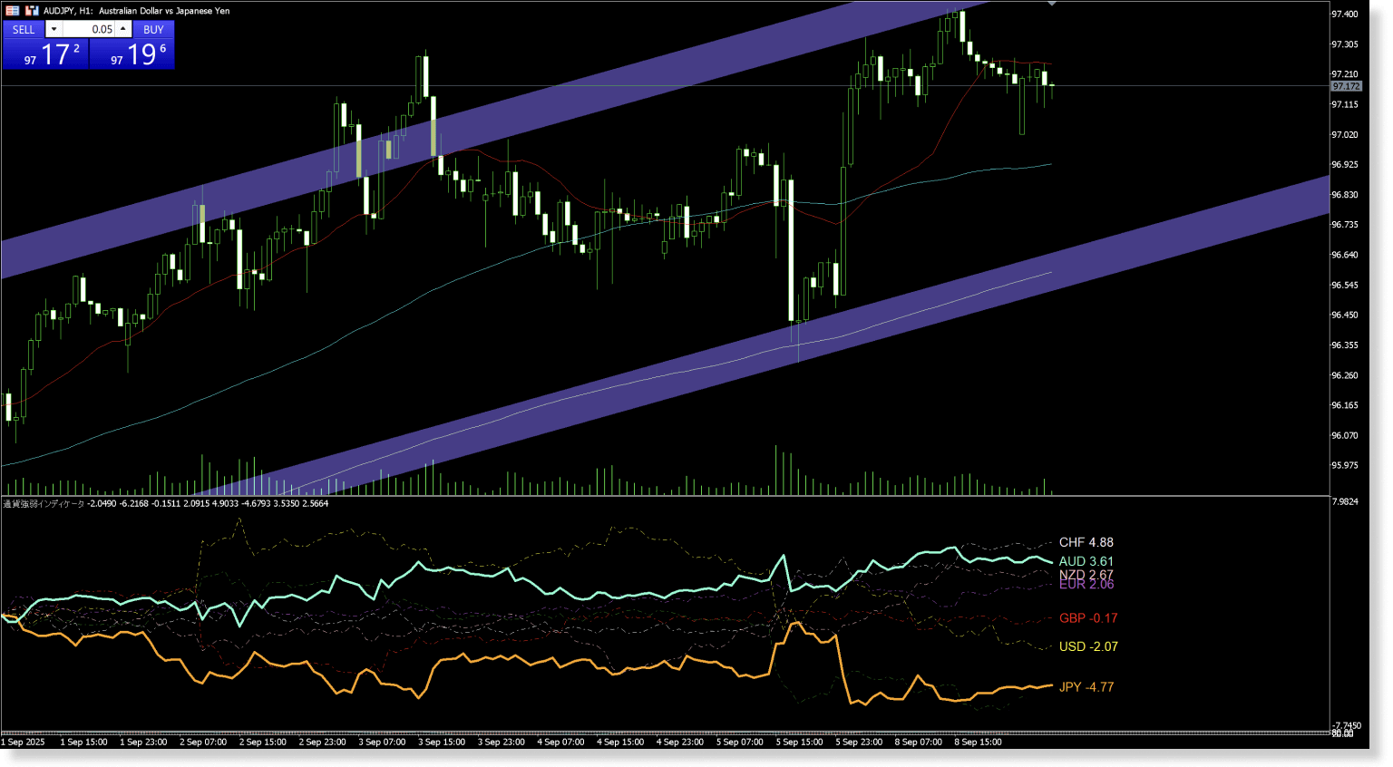
Task: Select the CHF 4.88 currency strength label
Action: click(1086, 541)
